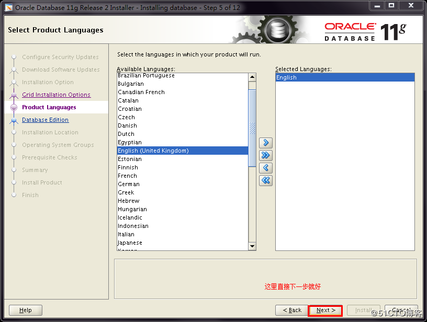The image size is (427, 322).
Task: Select Hungarian language
Action: pyautogui.click(x=183, y=209)
